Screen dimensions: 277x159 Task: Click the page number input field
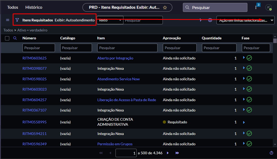[x=126, y=153]
